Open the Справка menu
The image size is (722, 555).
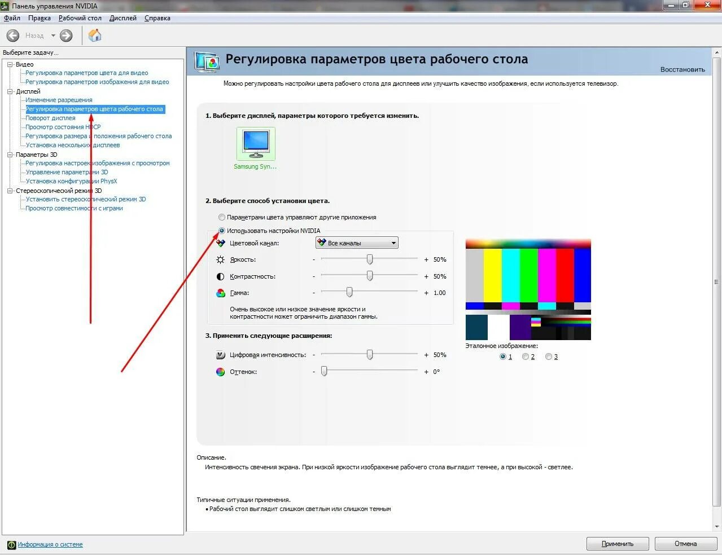pyautogui.click(x=157, y=18)
